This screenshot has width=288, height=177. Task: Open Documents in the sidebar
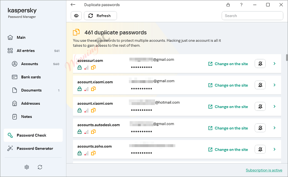(33, 90)
